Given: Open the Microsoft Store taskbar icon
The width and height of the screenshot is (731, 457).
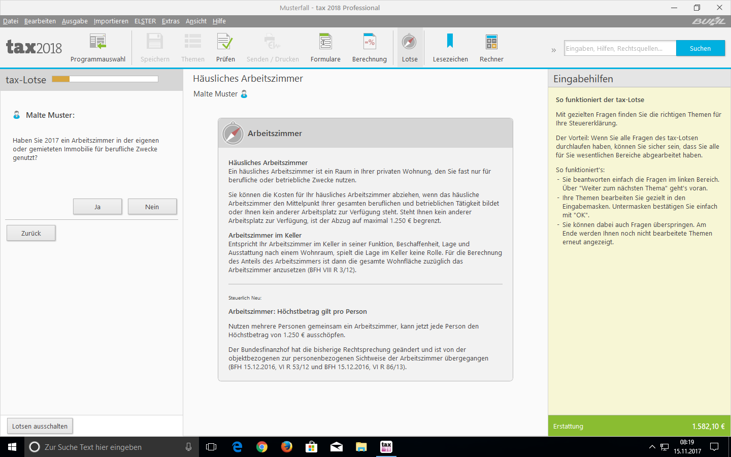Looking at the screenshot, I should click(x=312, y=447).
